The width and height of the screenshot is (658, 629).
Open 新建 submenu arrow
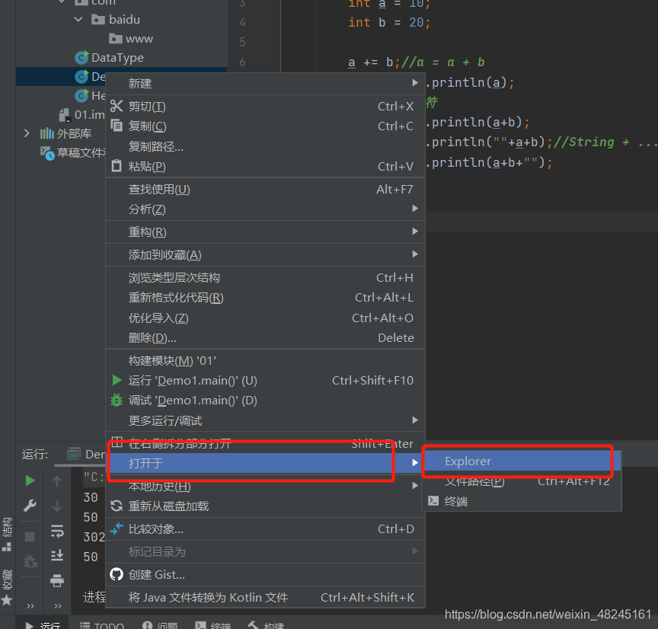(x=415, y=83)
